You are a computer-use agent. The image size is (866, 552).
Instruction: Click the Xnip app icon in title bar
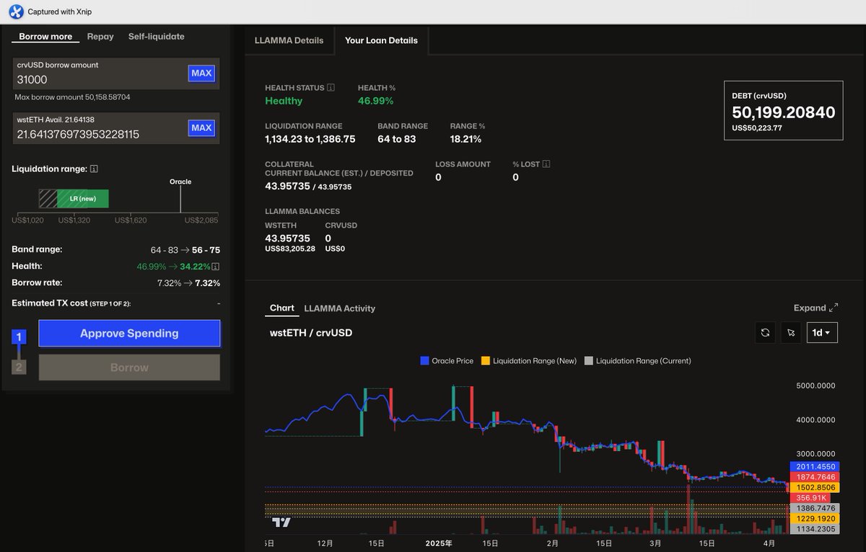[16, 12]
